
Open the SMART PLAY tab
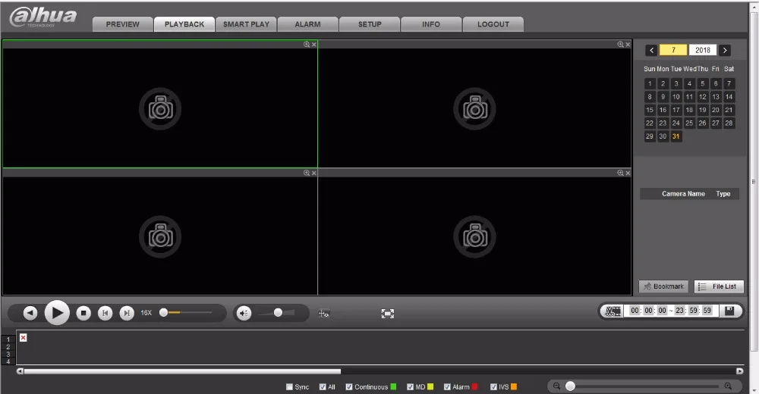[x=246, y=24]
